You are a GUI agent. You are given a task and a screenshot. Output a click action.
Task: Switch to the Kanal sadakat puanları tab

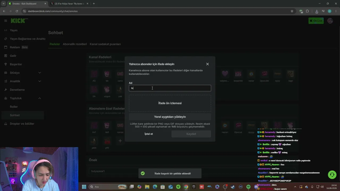click(105, 44)
